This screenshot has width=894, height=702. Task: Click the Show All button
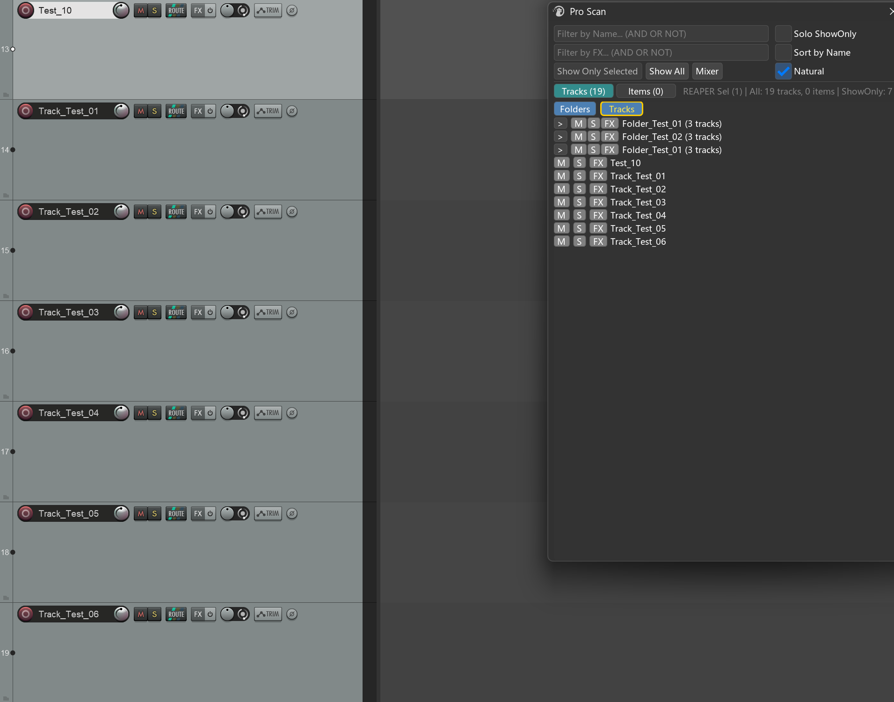click(x=667, y=71)
